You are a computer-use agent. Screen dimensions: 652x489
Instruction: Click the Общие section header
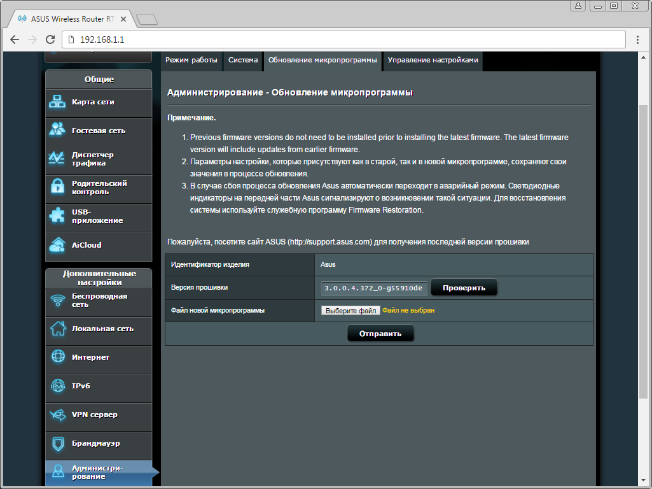[99, 80]
